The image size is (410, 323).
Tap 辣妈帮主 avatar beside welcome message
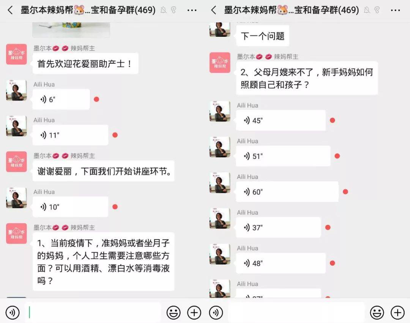(x=16, y=54)
